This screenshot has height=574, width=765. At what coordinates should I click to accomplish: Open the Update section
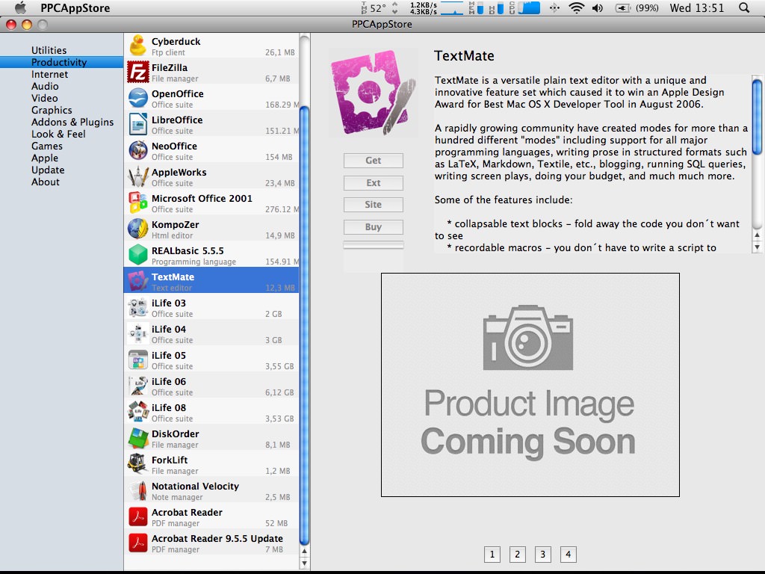(48, 170)
